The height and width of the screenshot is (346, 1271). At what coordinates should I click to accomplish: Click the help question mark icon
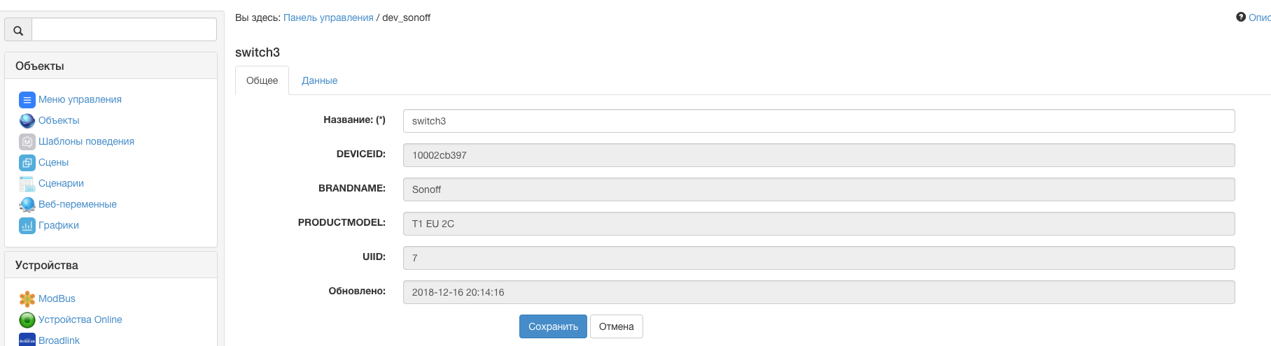coord(1241,17)
